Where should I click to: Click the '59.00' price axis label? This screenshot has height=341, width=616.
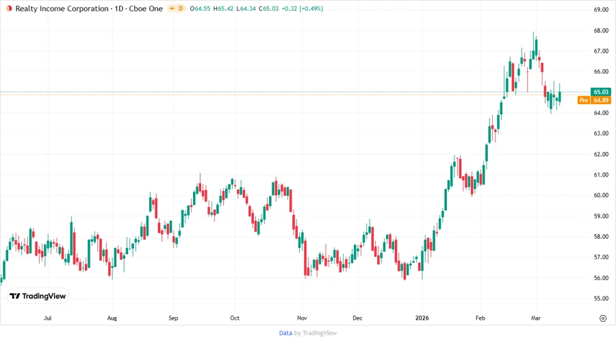pos(601,216)
